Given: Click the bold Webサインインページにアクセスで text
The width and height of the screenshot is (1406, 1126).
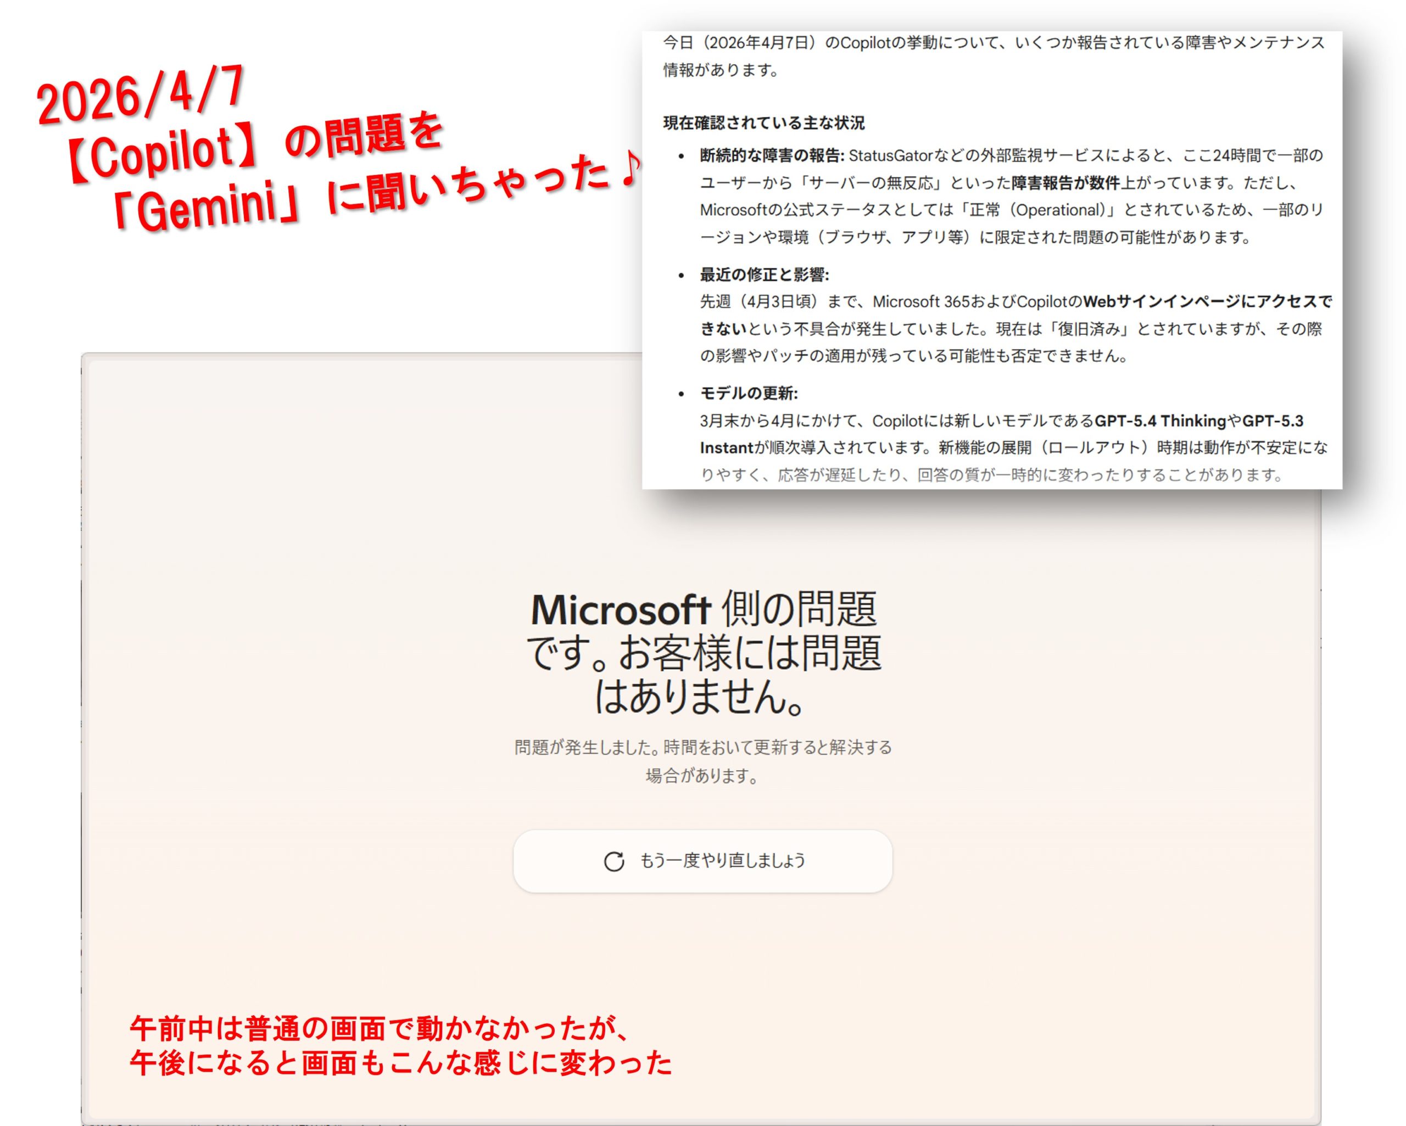Looking at the screenshot, I should pos(1207,302).
